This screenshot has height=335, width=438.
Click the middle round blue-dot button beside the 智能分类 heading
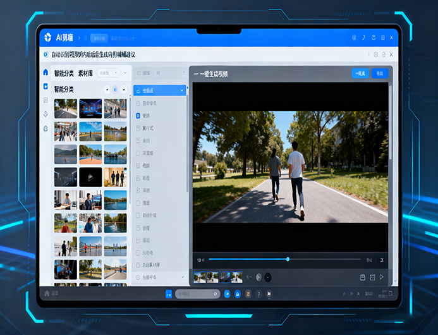pos(116,90)
